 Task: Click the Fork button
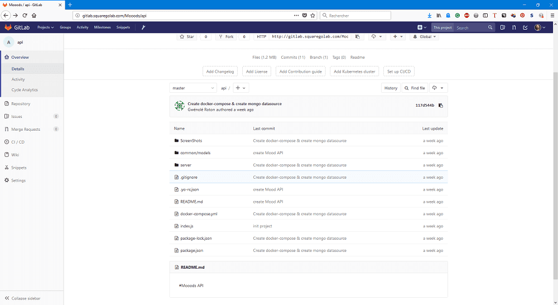tap(227, 37)
